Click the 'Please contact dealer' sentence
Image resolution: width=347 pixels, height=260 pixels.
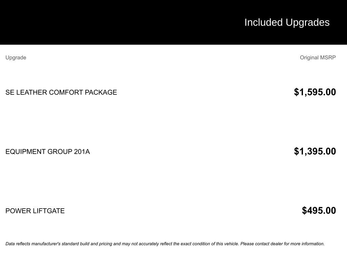tap(282, 244)
